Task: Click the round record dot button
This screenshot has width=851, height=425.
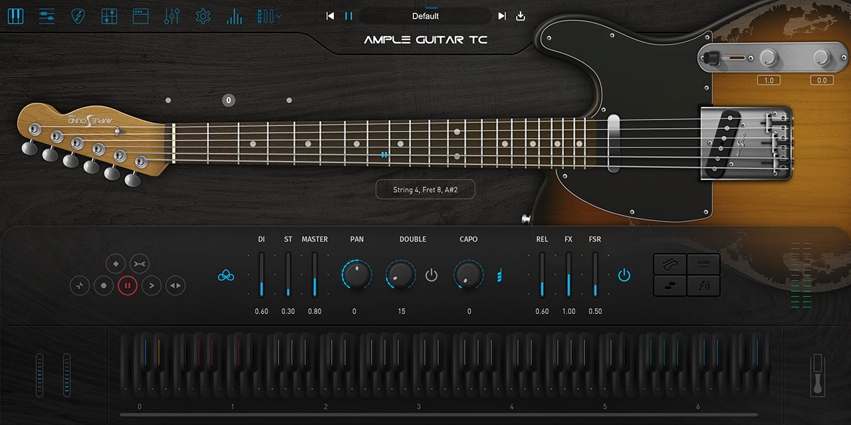Action: (104, 286)
